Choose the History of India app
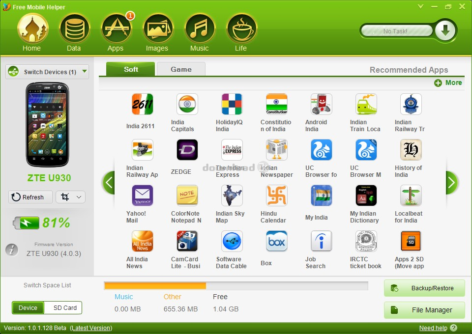The width and height of the screenshot is (472, 334). click(411, 150)
